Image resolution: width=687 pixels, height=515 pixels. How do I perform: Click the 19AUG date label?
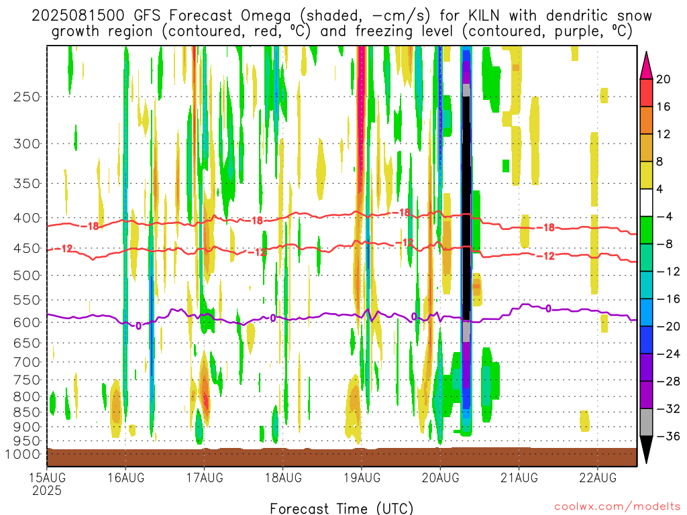tap(362, 477)
